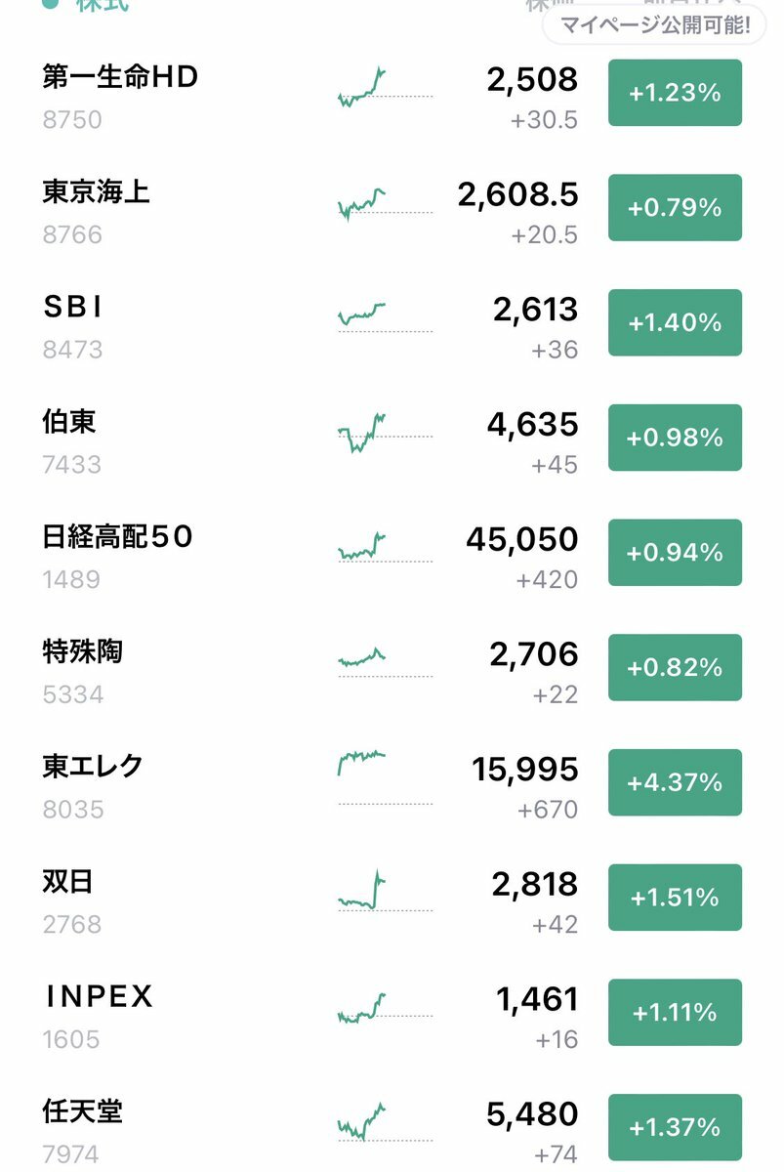This screenshot has height=1172, width=784.
Task: Select the INPEX 1605 stock entry
Action: 392,1014
